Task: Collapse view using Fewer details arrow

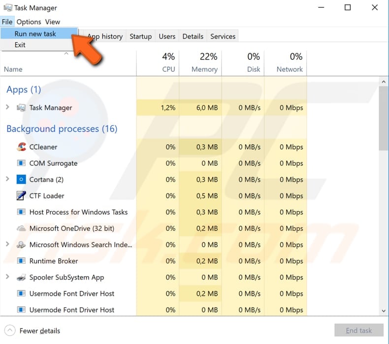Action: 10,331
